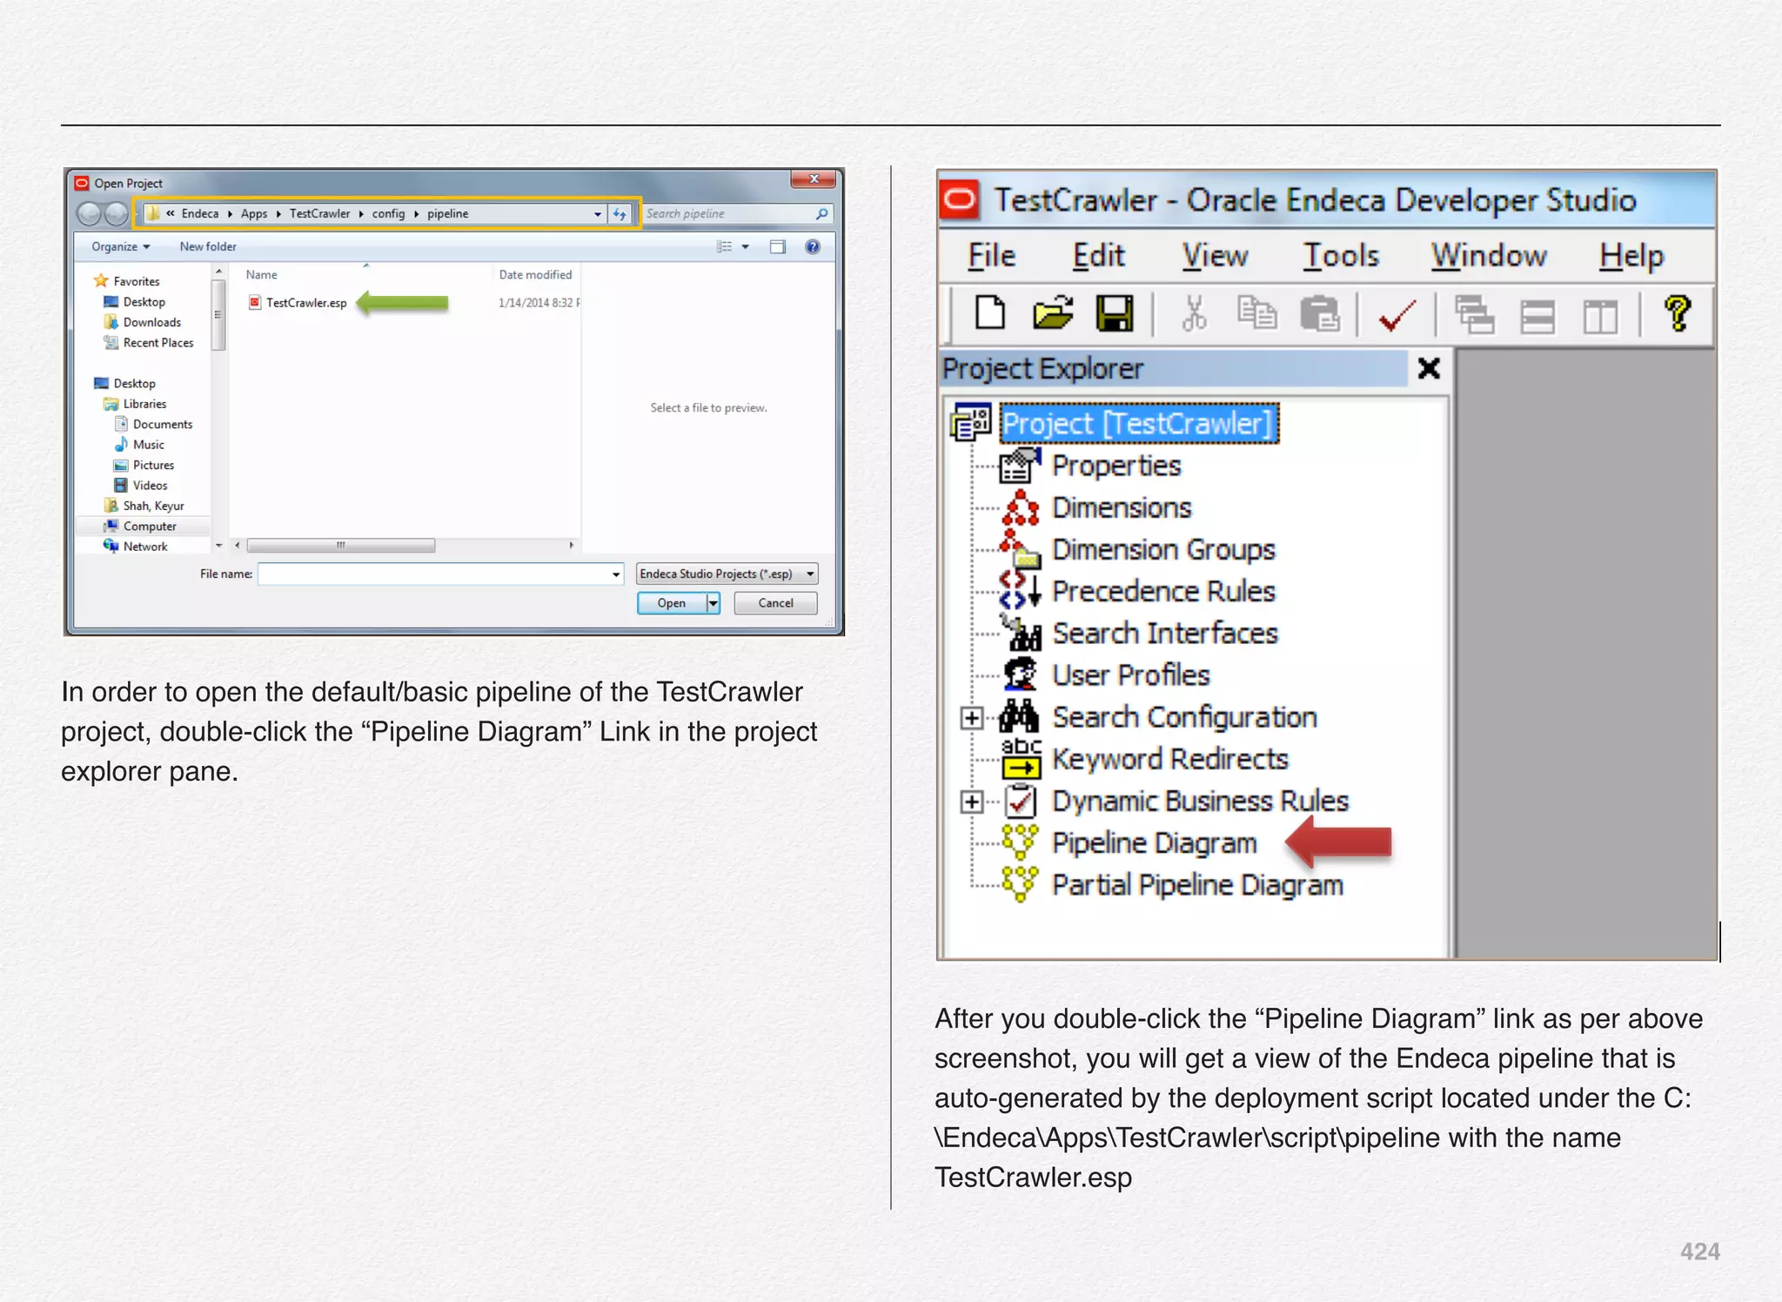Click the Back navigation button
Viewport: 1782px width, 1302px height.
pos(90,213)
